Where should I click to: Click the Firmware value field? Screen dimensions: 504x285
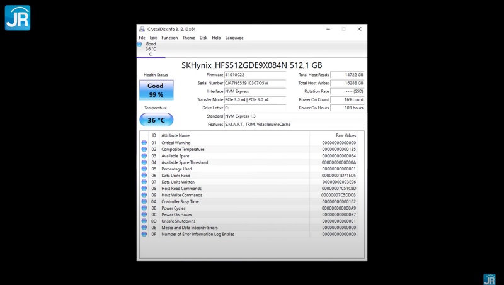tap(257, 75)
